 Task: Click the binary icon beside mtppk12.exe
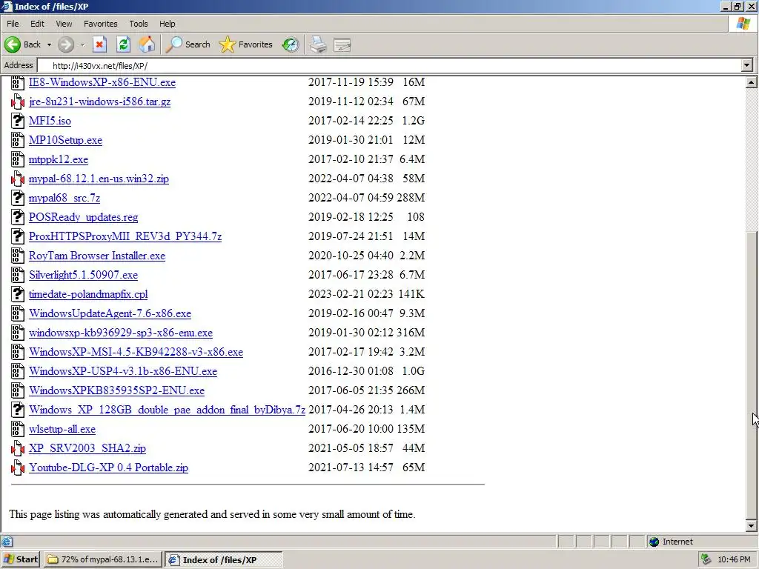pyautogui.click(x=18, y=159)
